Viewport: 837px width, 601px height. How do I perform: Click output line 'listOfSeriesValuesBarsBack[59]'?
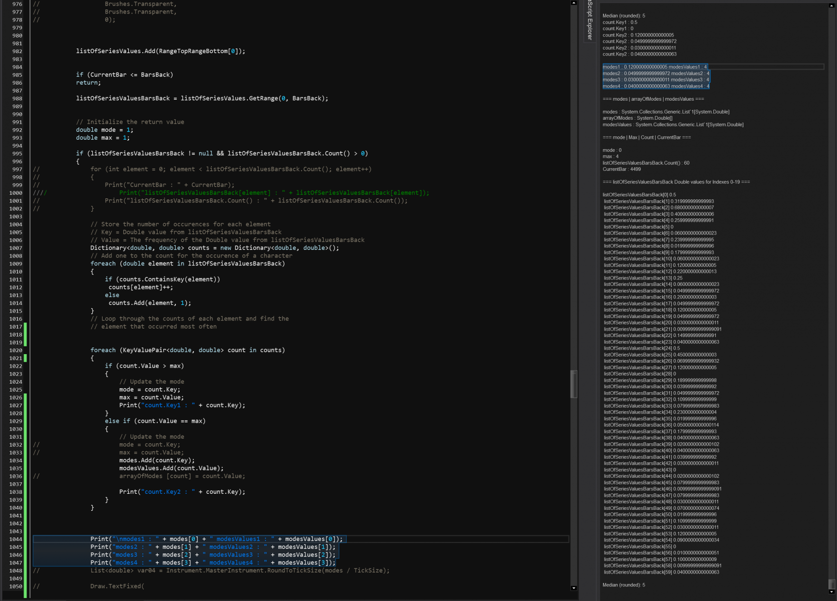pos(661,572)
